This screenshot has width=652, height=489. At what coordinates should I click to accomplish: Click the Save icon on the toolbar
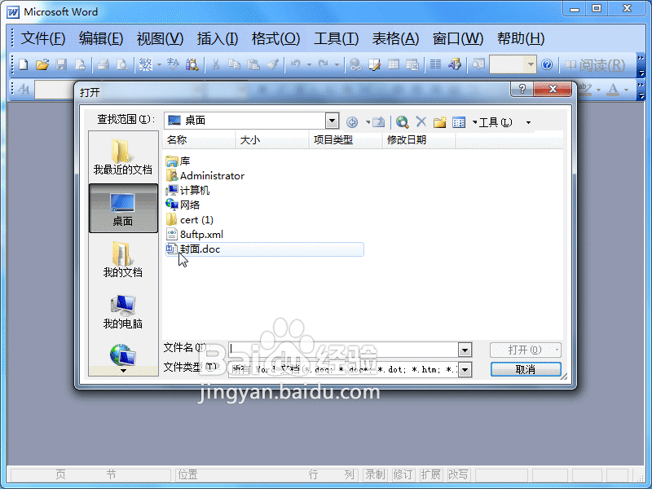tap(62, 64)
